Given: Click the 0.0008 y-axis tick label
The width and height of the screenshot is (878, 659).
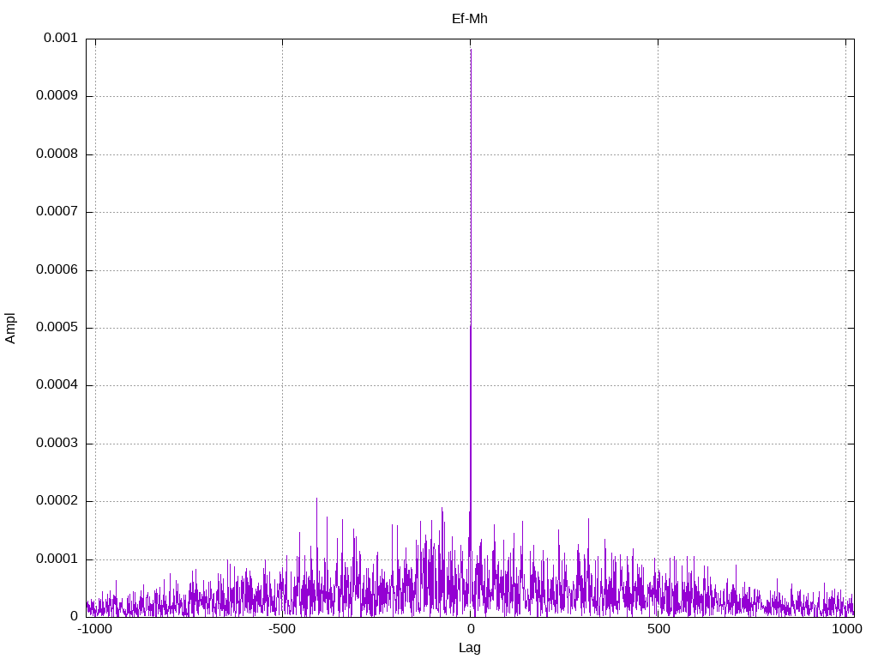Looking at the screenshot, I should tap(57, 154).
